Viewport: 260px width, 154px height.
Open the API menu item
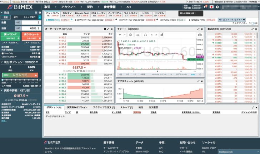click(129, 7)
